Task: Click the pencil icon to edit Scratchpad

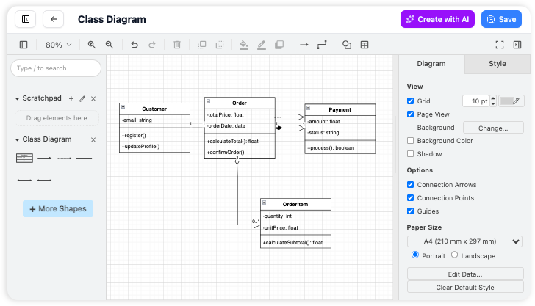Action: [x=82, y=98]
